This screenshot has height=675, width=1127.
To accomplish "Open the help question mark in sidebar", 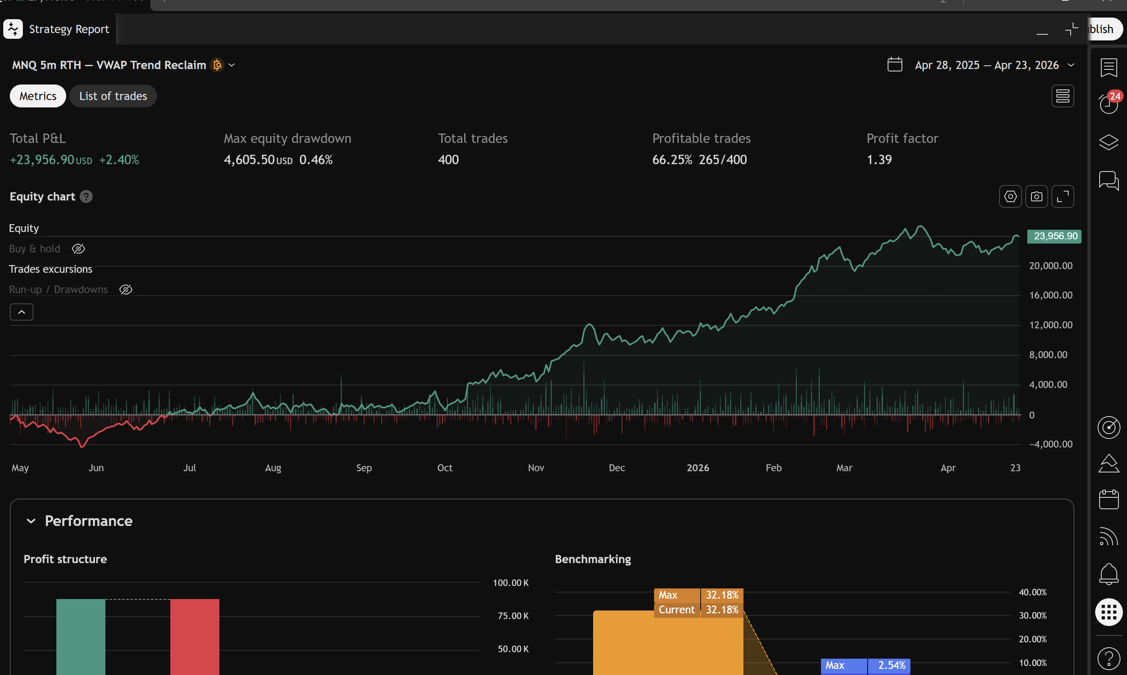I will (x=1108, y=658).
